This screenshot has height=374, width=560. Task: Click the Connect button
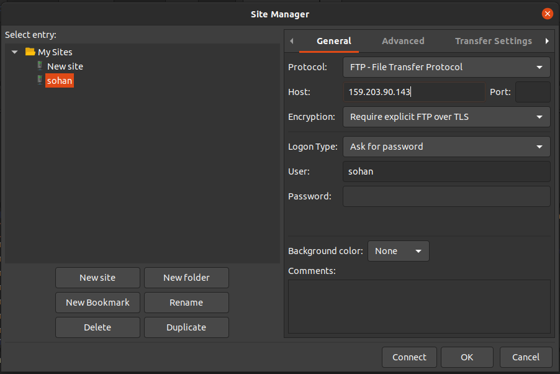(x=409, y=357)
